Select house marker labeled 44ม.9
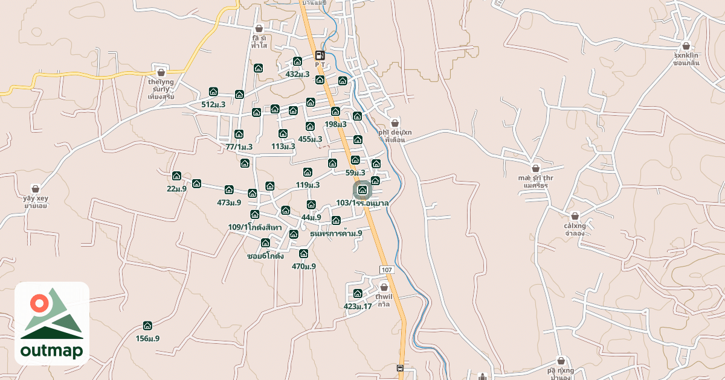Viewport: 725px width, 380px height. click(x=311, y=205)
